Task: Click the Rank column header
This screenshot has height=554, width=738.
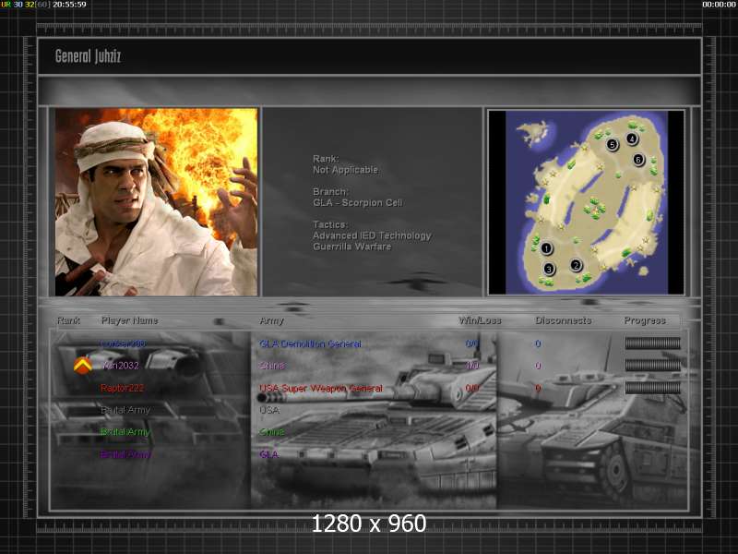Action: (68, 320)
